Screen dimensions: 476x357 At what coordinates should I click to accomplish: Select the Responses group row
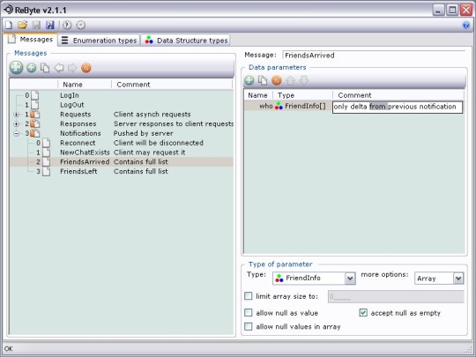(x=122, y=124)
